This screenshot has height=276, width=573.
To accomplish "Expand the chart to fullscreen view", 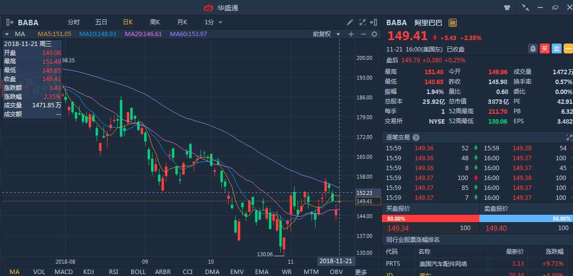I will tap(362, 22).
